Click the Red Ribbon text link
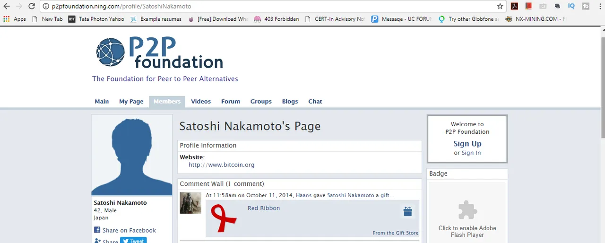Viewport: 605px width, 243px height. point(264,208)
